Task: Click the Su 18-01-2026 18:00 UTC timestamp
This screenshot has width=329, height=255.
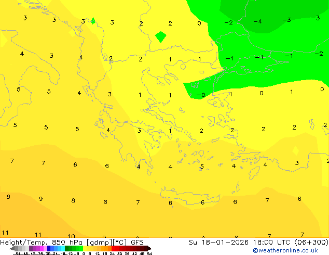Action: point(258,243)
